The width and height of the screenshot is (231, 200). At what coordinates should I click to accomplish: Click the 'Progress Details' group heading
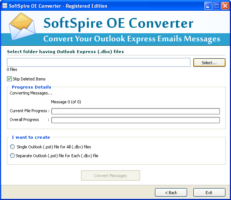[31, 87]
